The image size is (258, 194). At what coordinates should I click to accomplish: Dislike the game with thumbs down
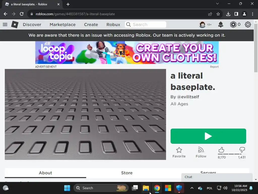(x=242, y=150)
